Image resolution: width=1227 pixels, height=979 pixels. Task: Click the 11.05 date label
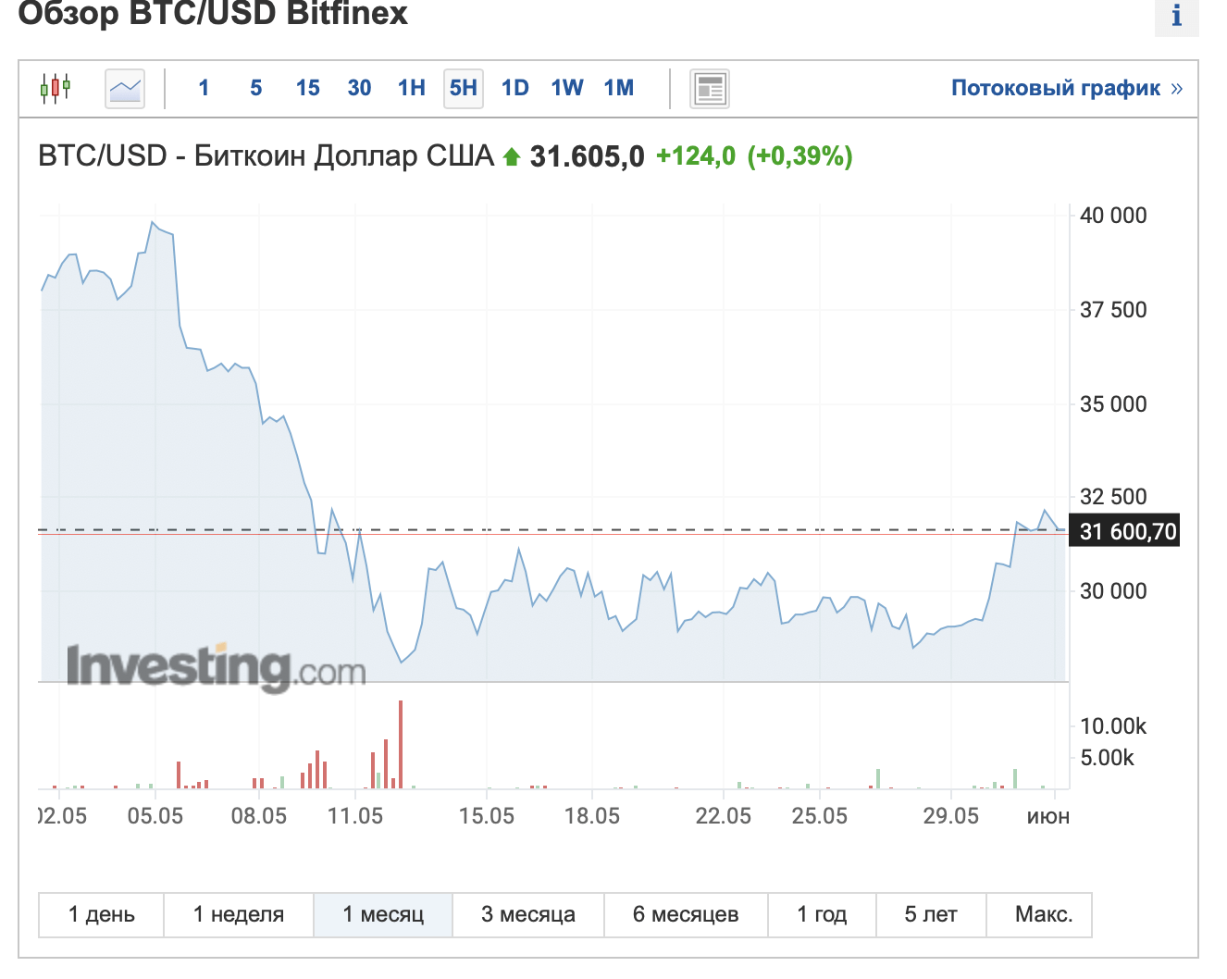click(355, 816)
